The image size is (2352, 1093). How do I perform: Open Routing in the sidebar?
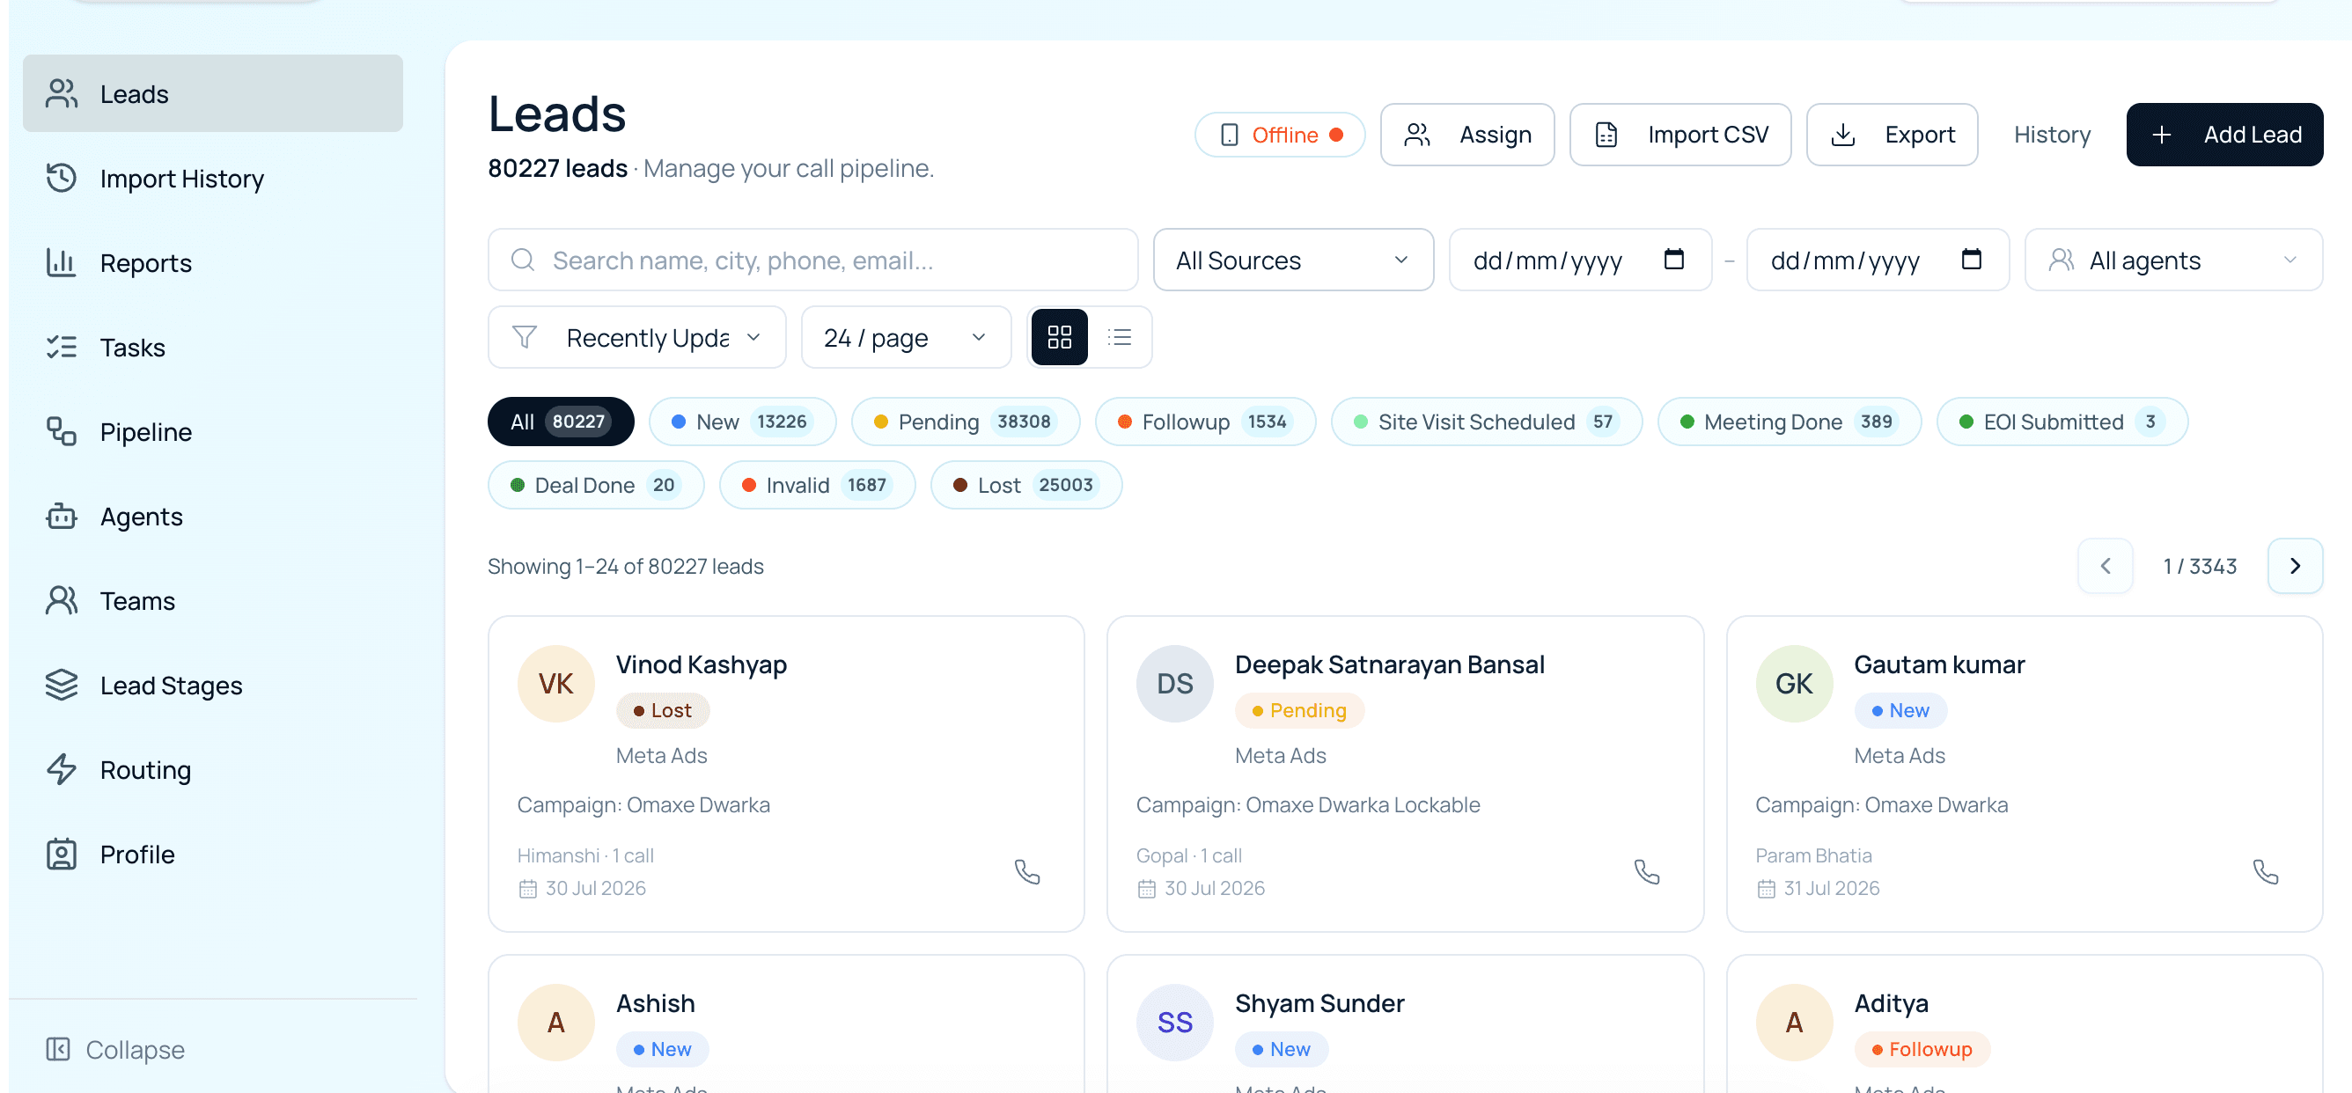[213, 770]
